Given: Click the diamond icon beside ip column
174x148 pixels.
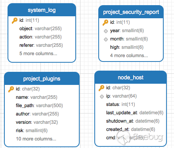Looking at the screenshot, I should pos(102,96).
